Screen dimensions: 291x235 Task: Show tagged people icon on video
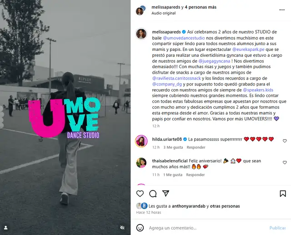point(6,228)
